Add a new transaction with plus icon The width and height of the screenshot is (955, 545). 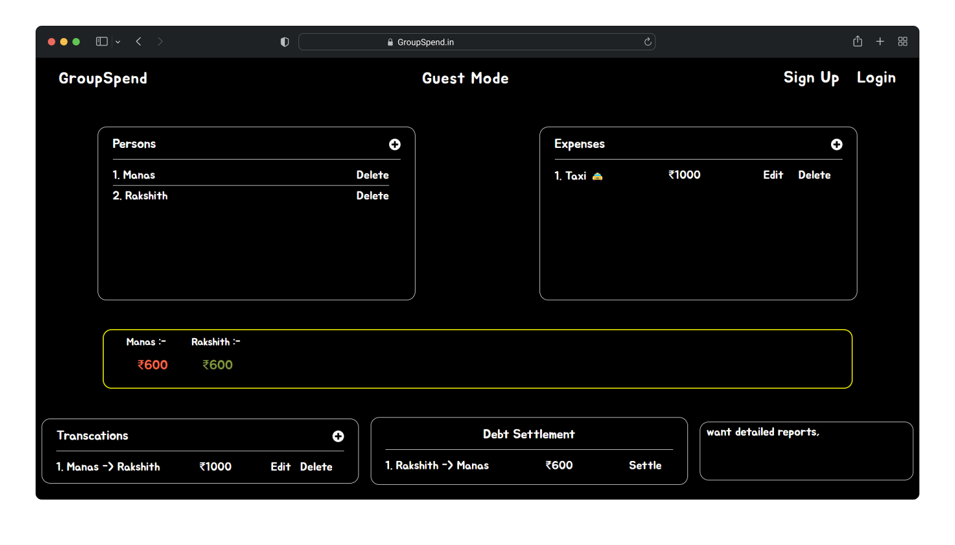coord(338,436)
